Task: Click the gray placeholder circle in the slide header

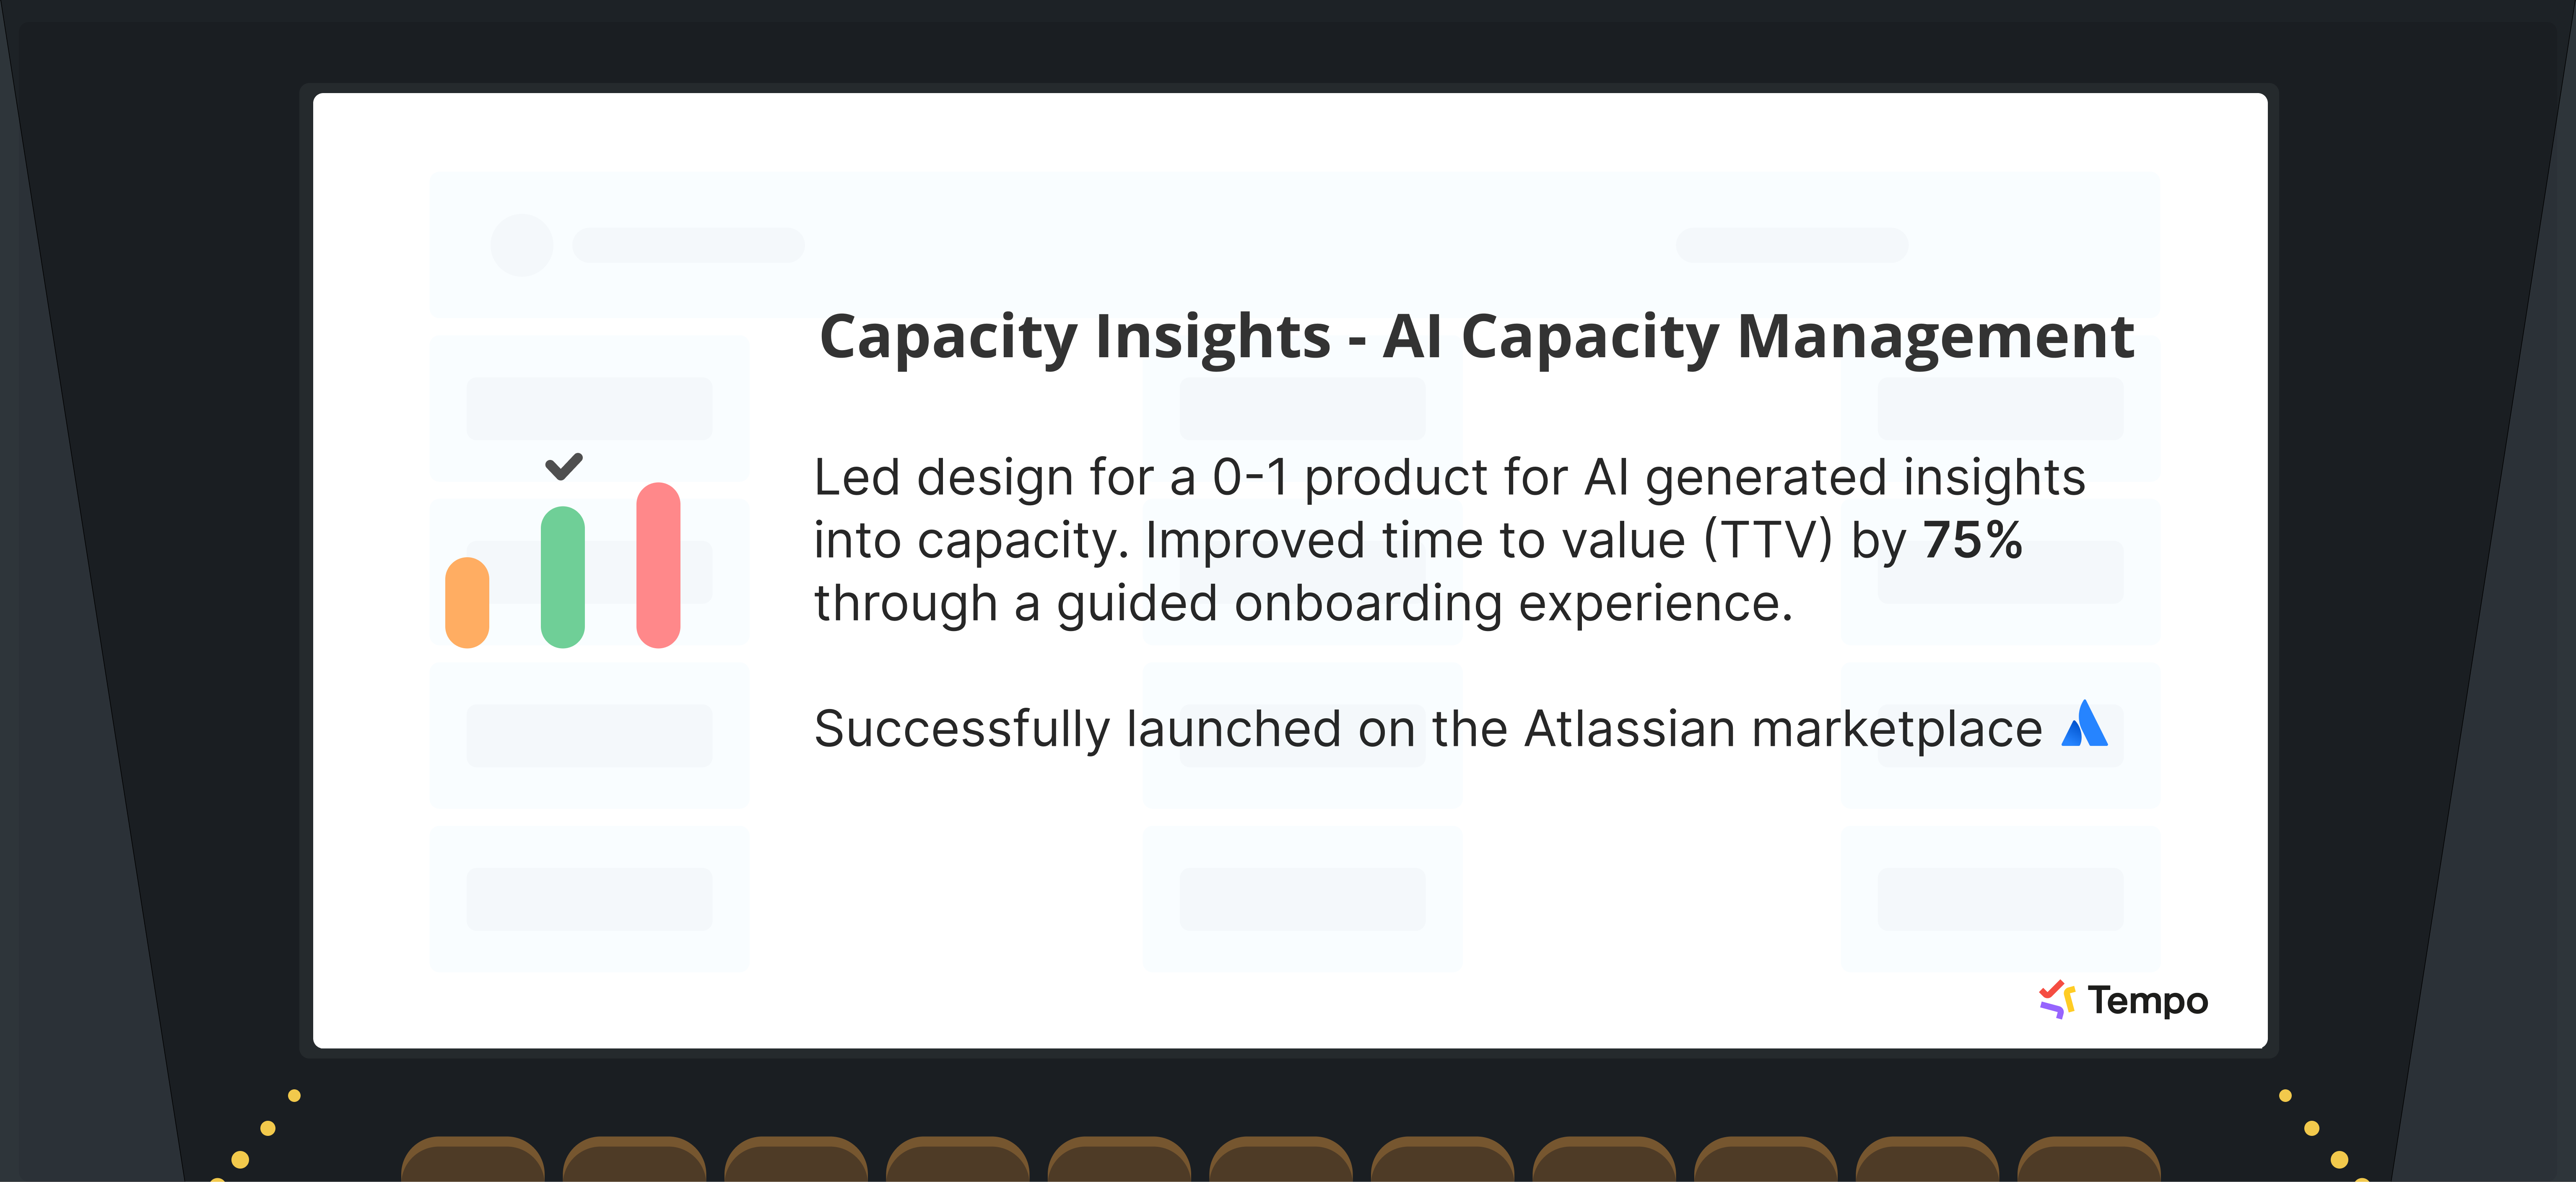Action: coord(521,245)
